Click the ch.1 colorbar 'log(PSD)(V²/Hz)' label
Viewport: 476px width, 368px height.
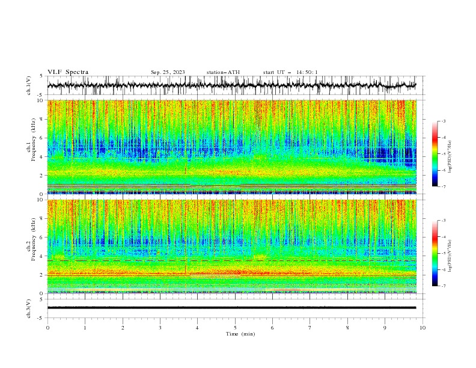pos(450,157)
